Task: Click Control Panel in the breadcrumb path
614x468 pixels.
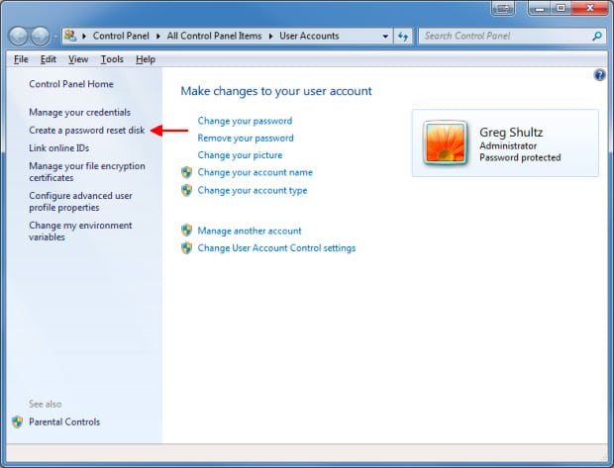Action: [x=121, y=36]
